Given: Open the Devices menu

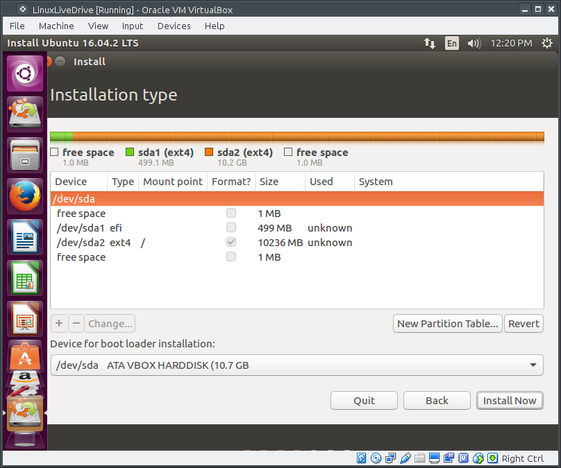Looking at the screenshot, I should (174, 26).
